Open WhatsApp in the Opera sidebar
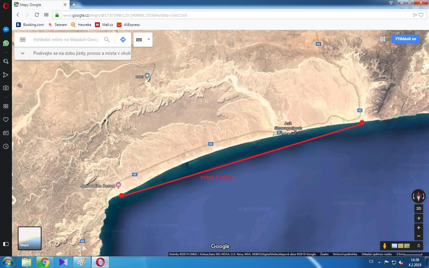The height and width of the screenshot is (268, 429). (6, 43)
